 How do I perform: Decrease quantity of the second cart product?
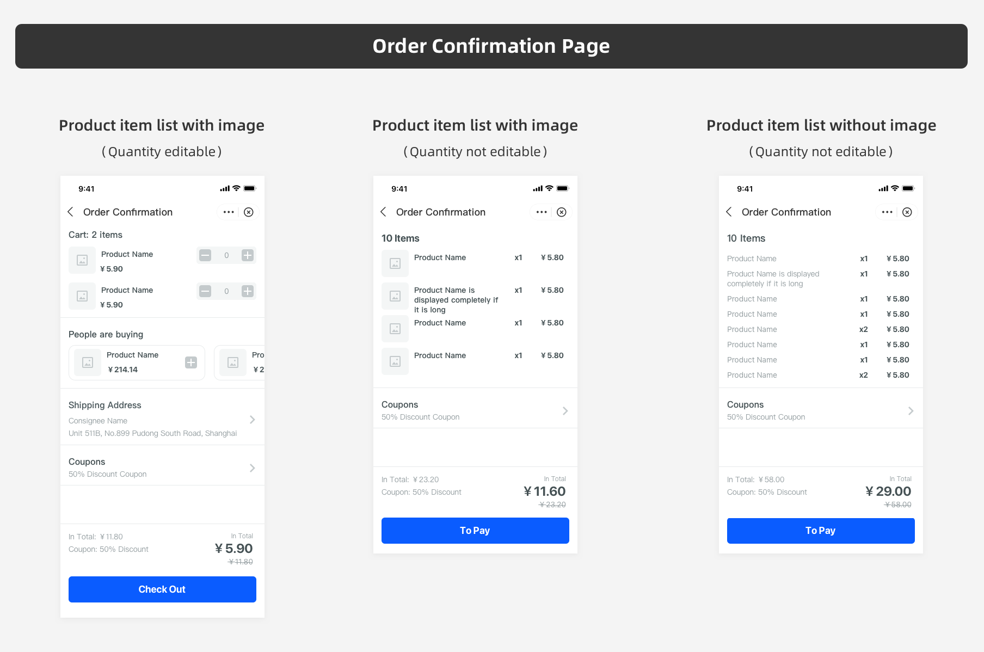tap(205, 291)
